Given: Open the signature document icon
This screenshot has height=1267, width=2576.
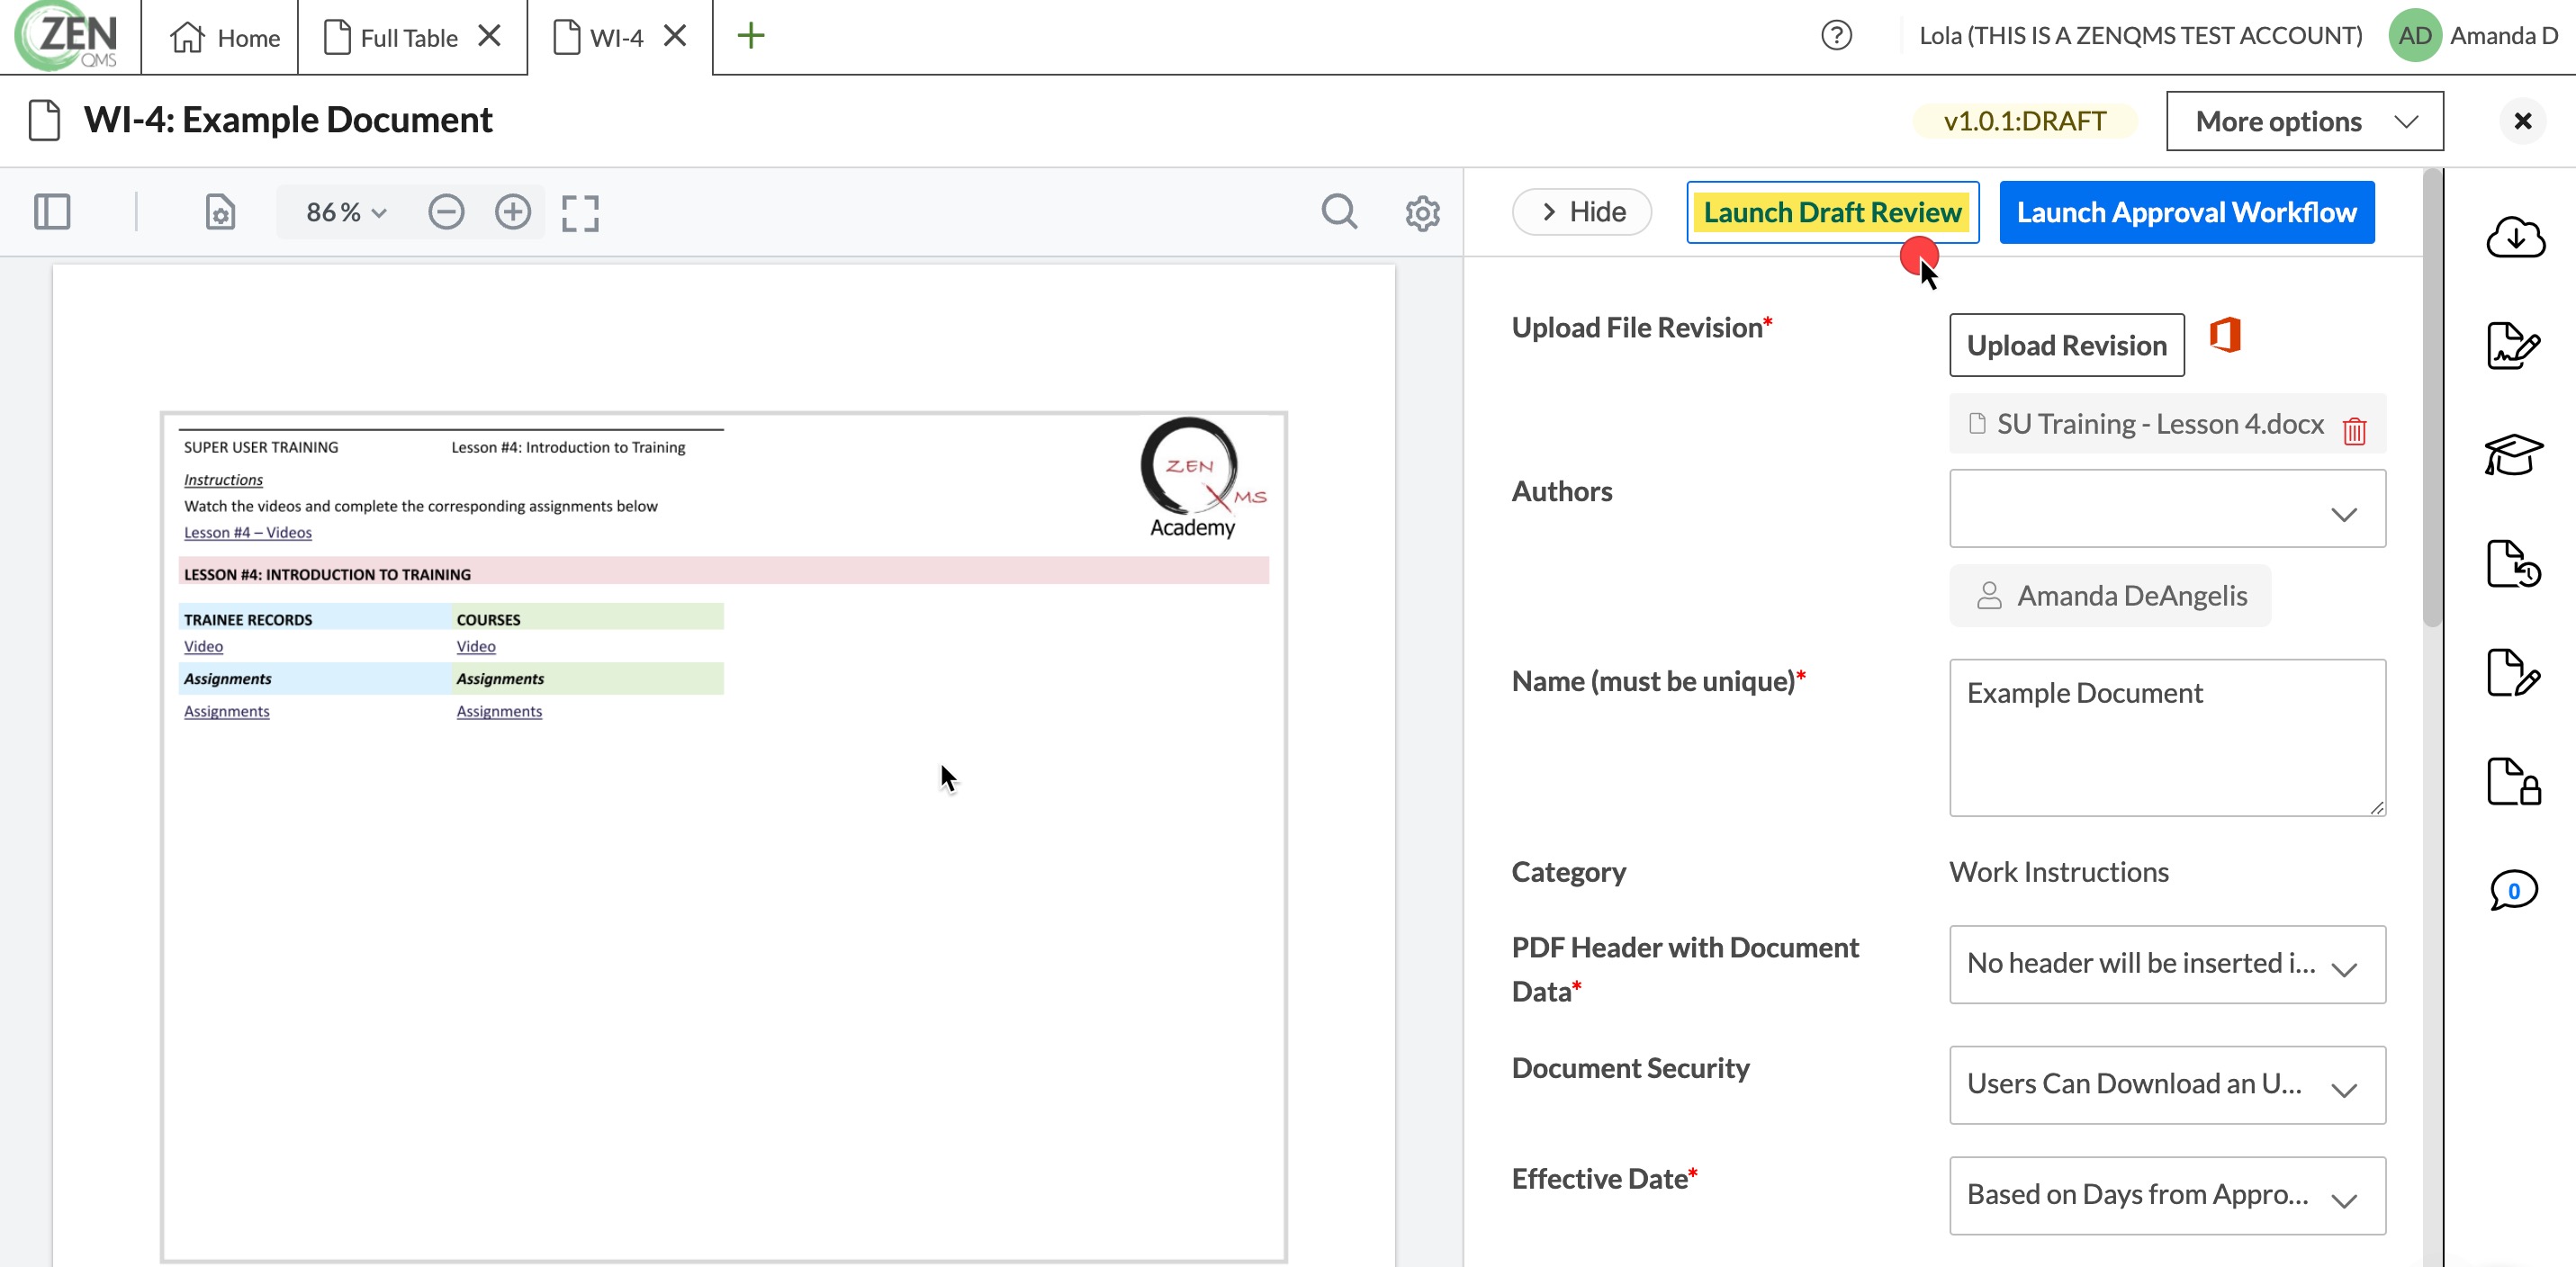Looking at the screenshot, I should (2514, 346).
